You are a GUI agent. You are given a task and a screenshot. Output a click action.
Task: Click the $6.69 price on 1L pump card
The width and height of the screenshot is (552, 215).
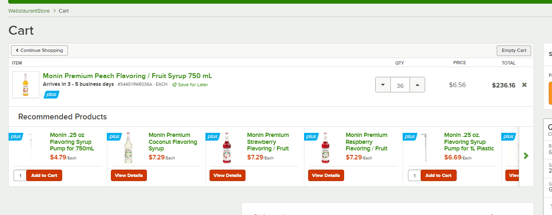click(453, 157)
